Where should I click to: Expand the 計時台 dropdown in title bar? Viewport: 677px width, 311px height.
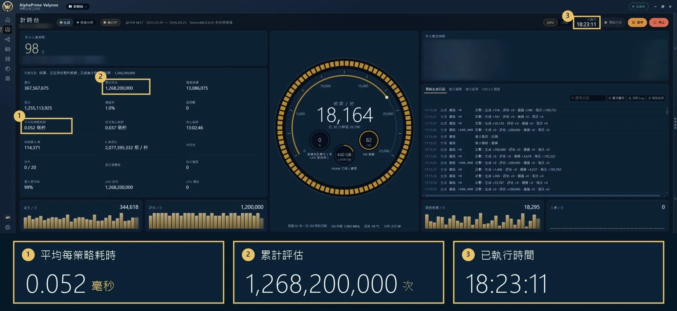pyautogui.click(x=78, y=6)
